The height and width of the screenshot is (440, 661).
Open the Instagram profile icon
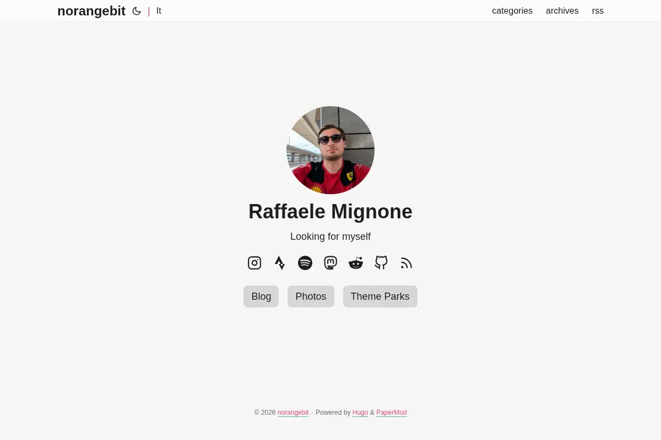tap(254, 263)
